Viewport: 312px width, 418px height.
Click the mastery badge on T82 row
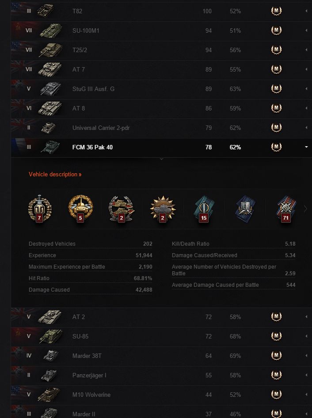point(276,11)
